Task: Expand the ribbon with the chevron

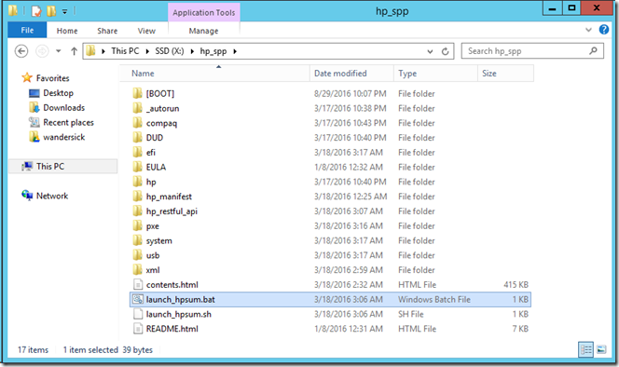Action: 588,30
